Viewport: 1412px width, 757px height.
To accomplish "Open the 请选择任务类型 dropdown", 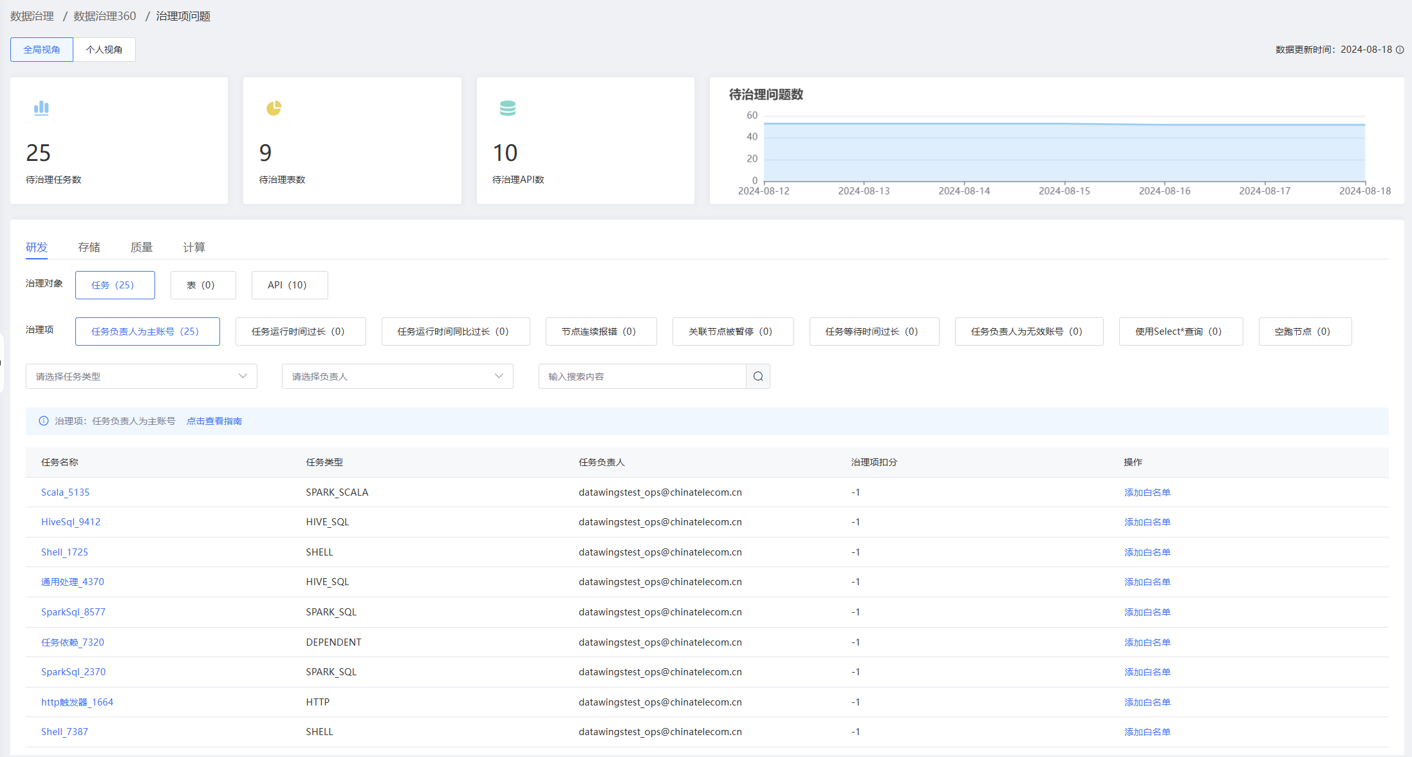I will (x=142, y=377).
